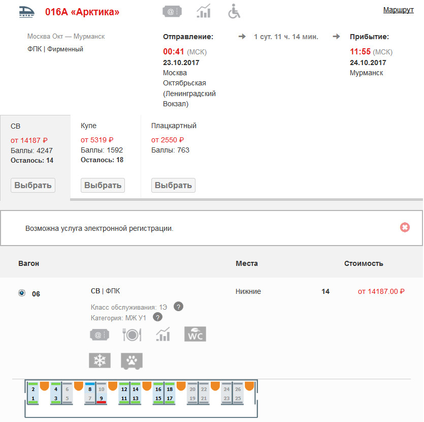Choose seat 17 in the car layout
This screenshot has width=424, height=422.
[x=170, y=398]
